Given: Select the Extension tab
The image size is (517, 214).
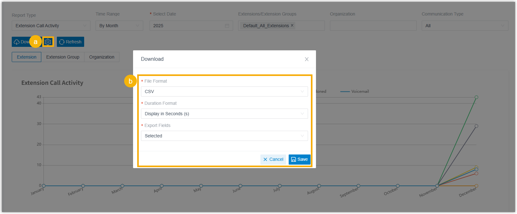Looking at the screenshot, I should coord(27,57).
